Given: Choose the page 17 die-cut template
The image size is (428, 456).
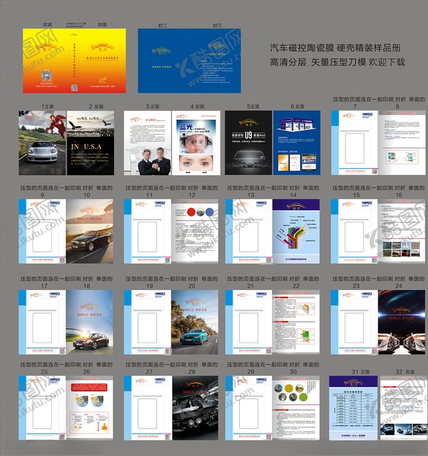Looking at the screenshot, I should click(42, 322).
